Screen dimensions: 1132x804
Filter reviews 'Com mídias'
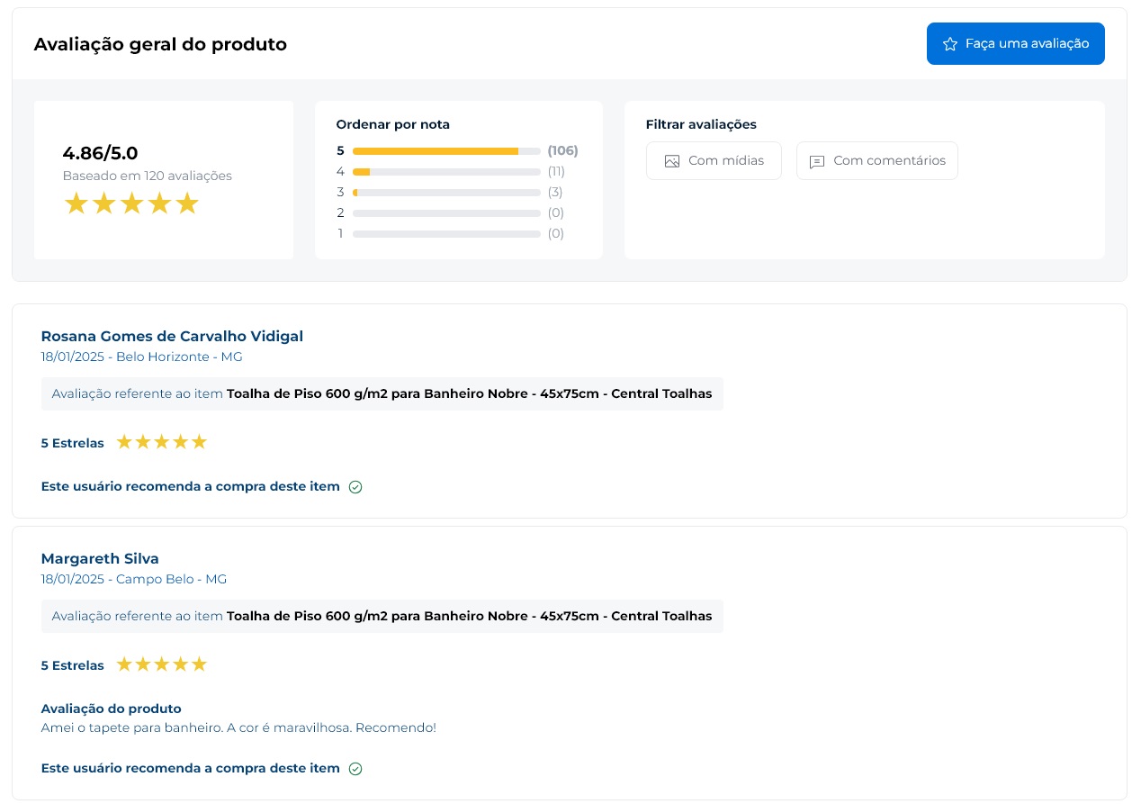click(714, 160)
